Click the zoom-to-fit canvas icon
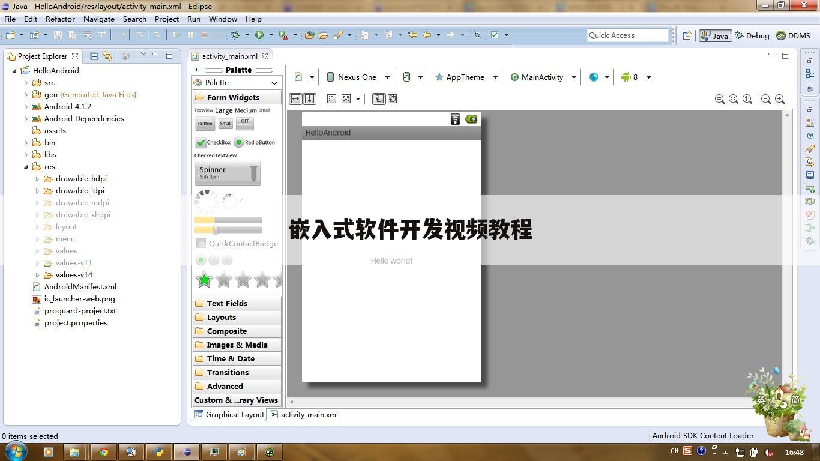The height and width of the screenshot is (461, 820). [734, 99]
